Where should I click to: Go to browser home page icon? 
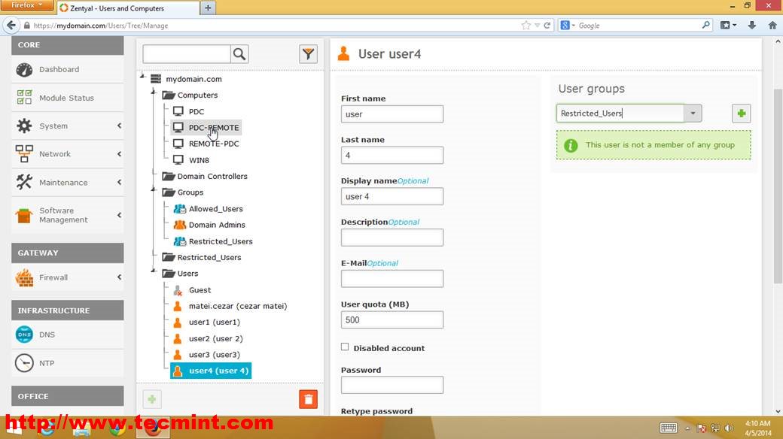click(x=772, y=26)
